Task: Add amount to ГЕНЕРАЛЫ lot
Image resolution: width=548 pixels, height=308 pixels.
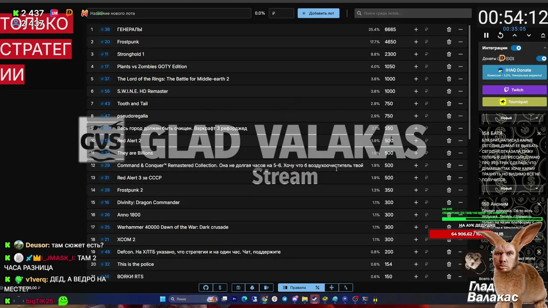Action: click(x=416, y=30)
